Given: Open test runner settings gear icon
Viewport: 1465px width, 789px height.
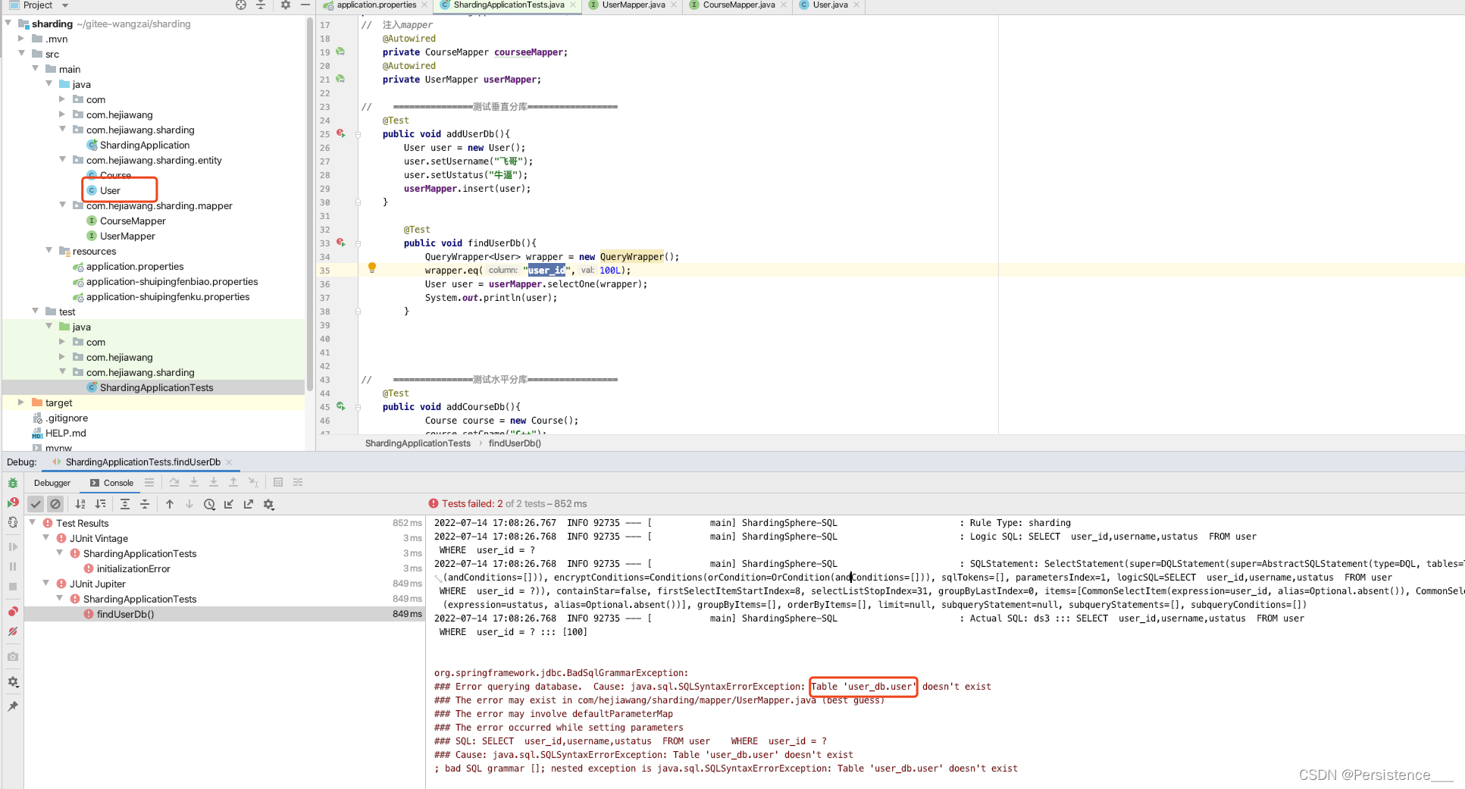Looking at the screenshot, I should (x=268, y=504).
